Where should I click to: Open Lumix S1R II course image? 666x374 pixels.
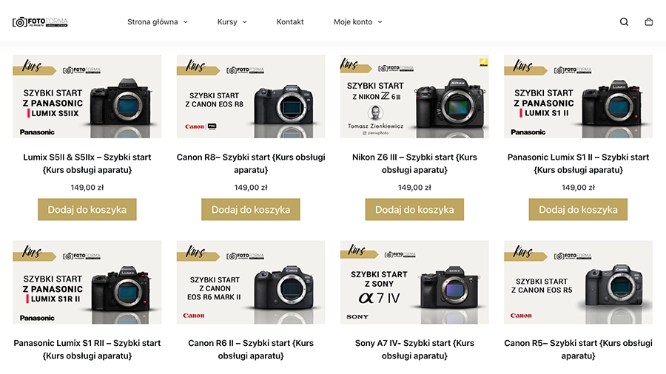pos(87,282)
